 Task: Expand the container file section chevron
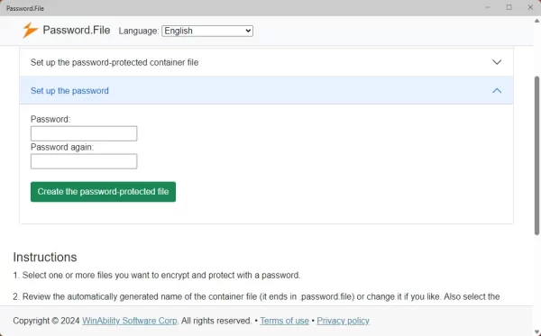coord(497,62)
